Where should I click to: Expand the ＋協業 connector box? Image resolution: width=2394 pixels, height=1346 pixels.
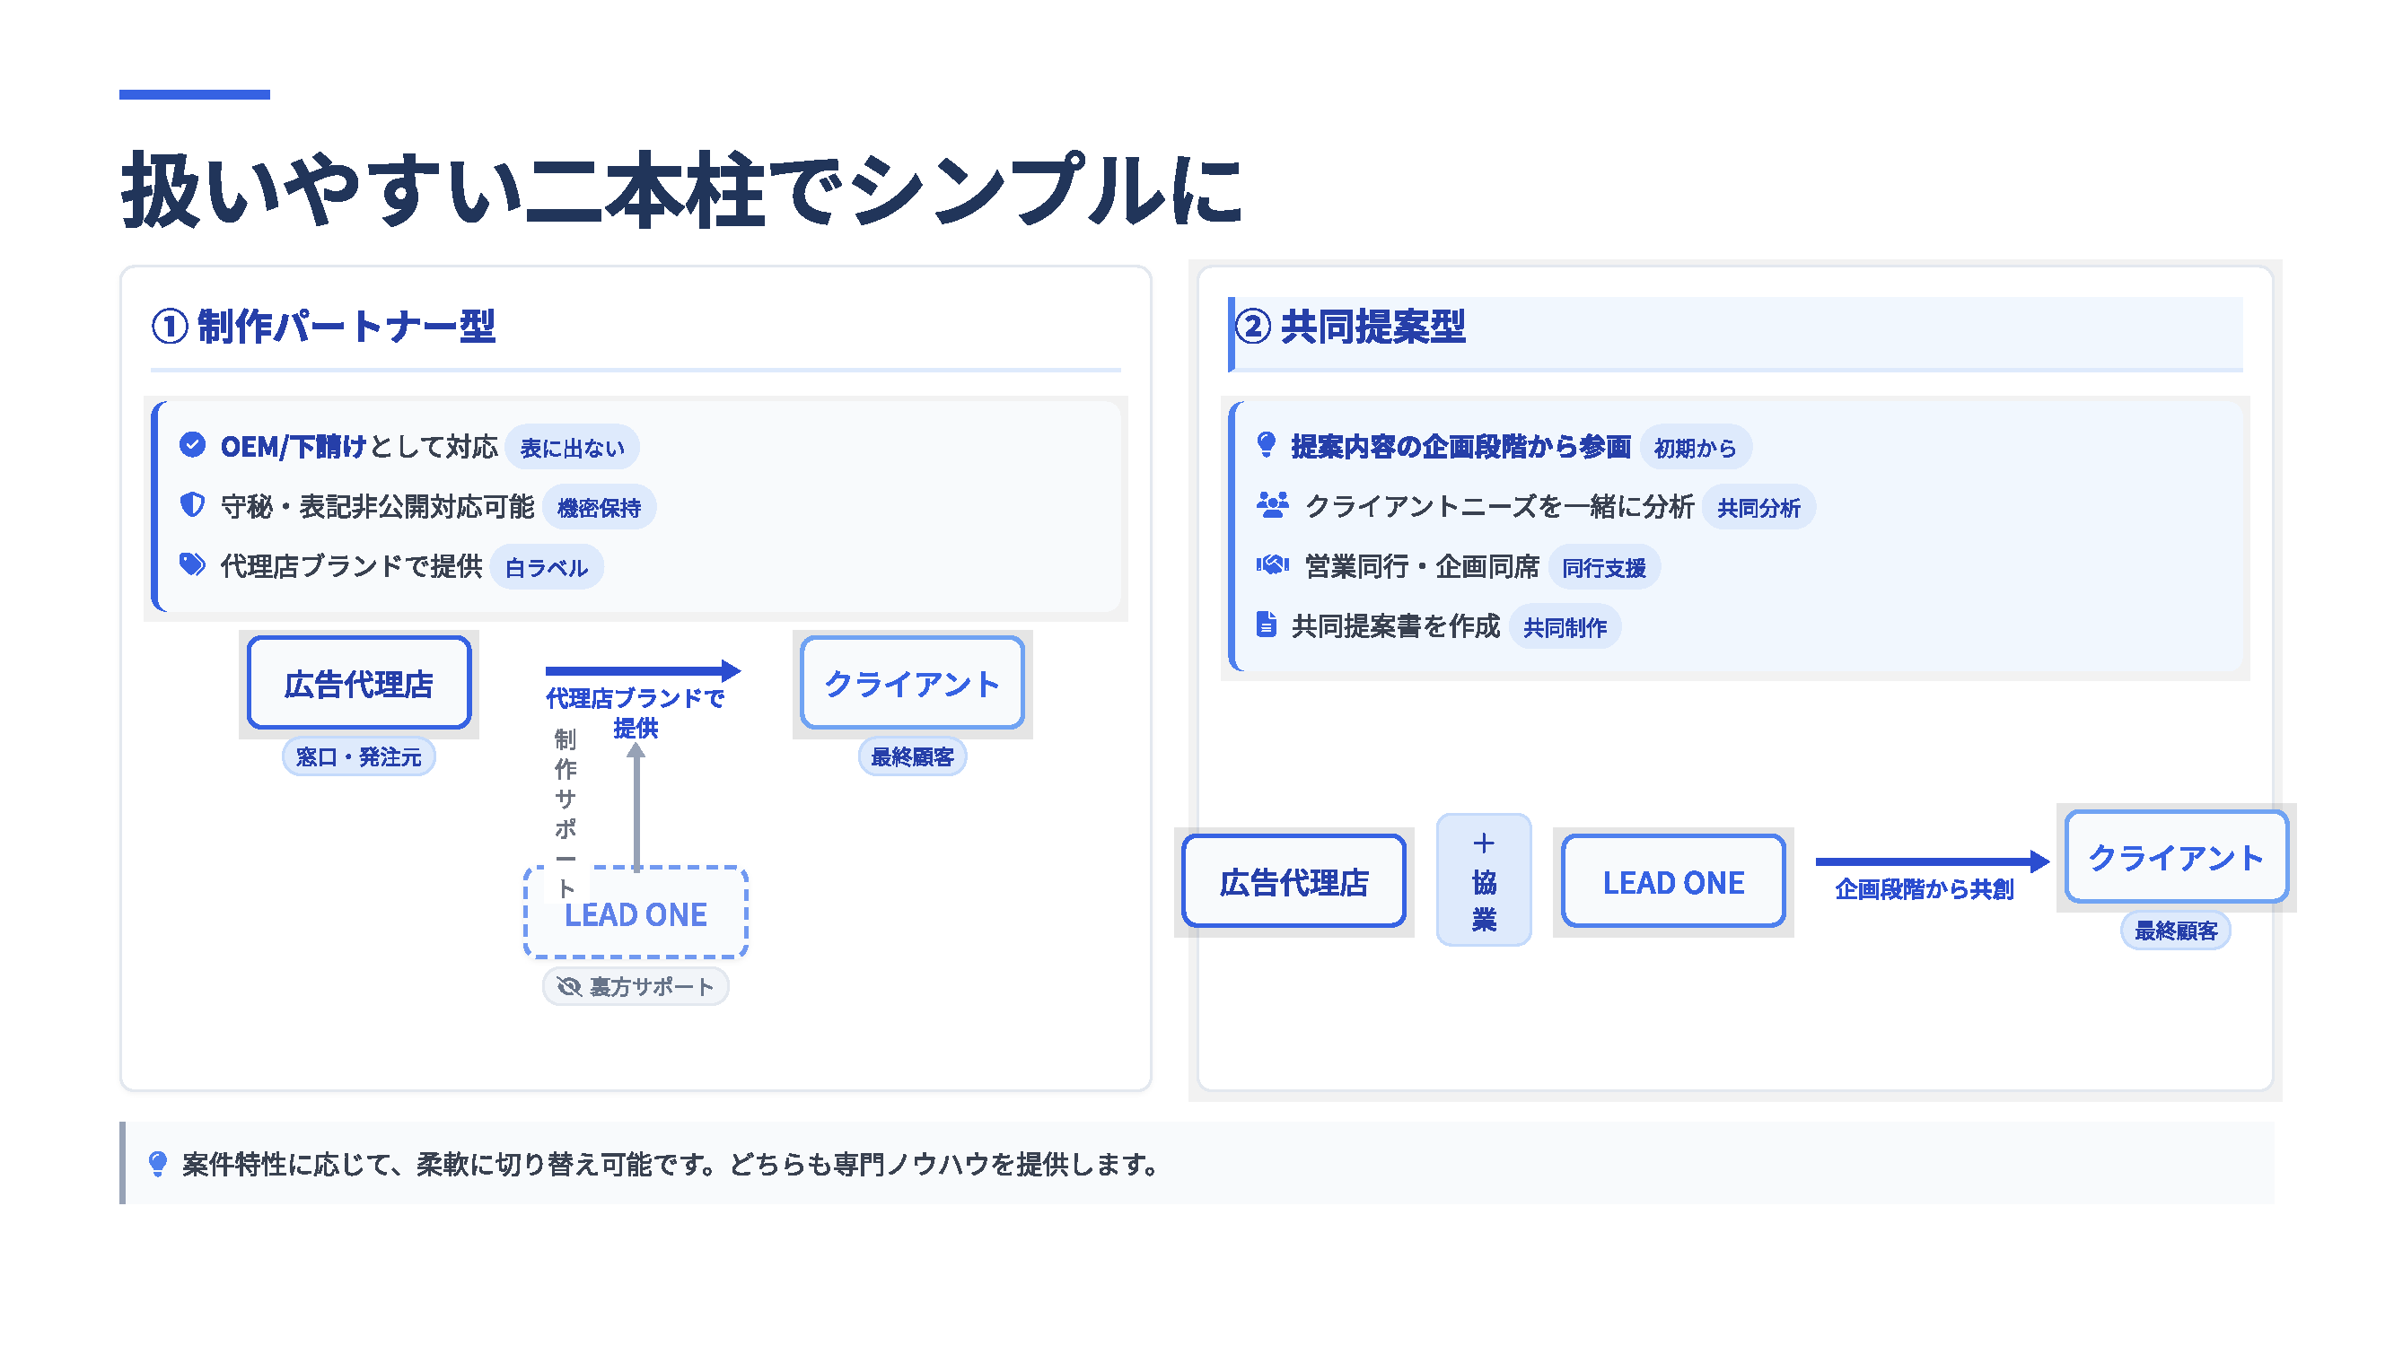1483,879
